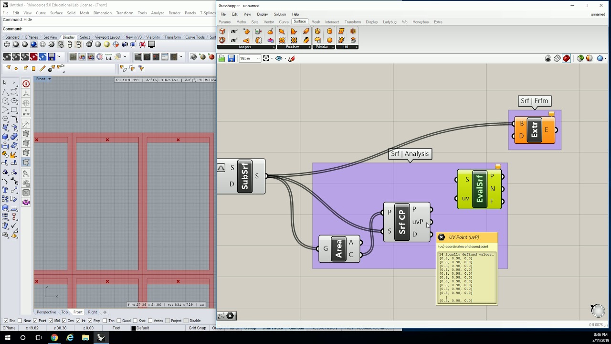Select the Volume m³ component icon in Analysis

point(234,40)
